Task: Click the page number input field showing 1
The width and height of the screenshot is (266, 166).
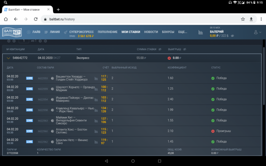Action: pos(24,41)
